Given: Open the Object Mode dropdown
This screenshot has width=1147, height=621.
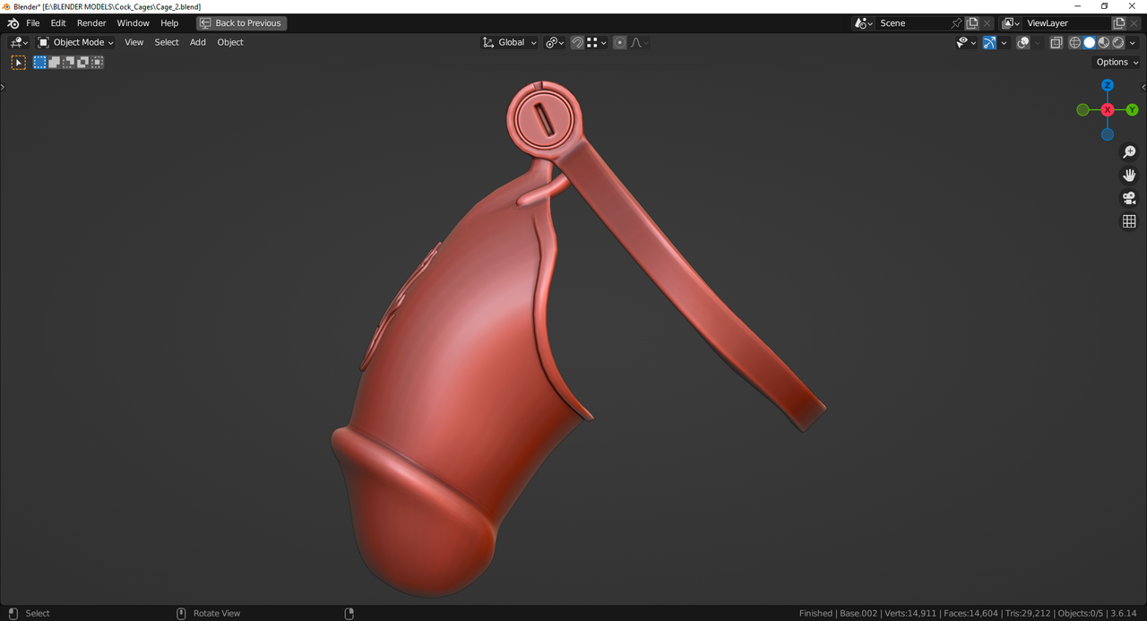Looking at the screenshot, I should (76, 42).
